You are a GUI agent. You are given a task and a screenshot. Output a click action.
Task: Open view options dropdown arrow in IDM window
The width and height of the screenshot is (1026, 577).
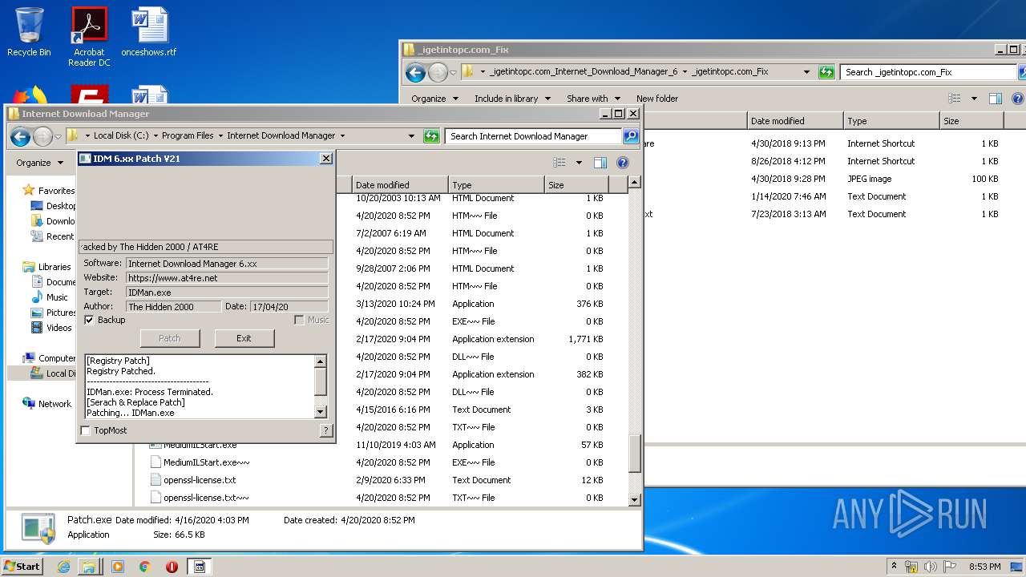(x=579, y=163)
